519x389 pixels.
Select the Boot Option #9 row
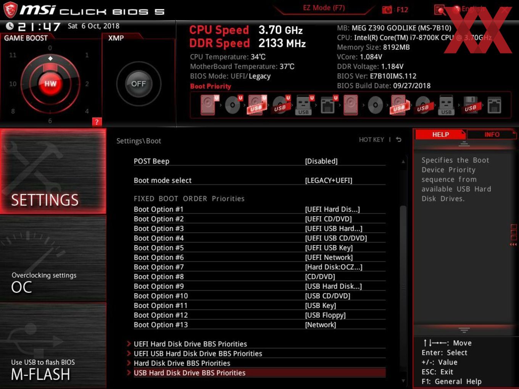(259, 286)
